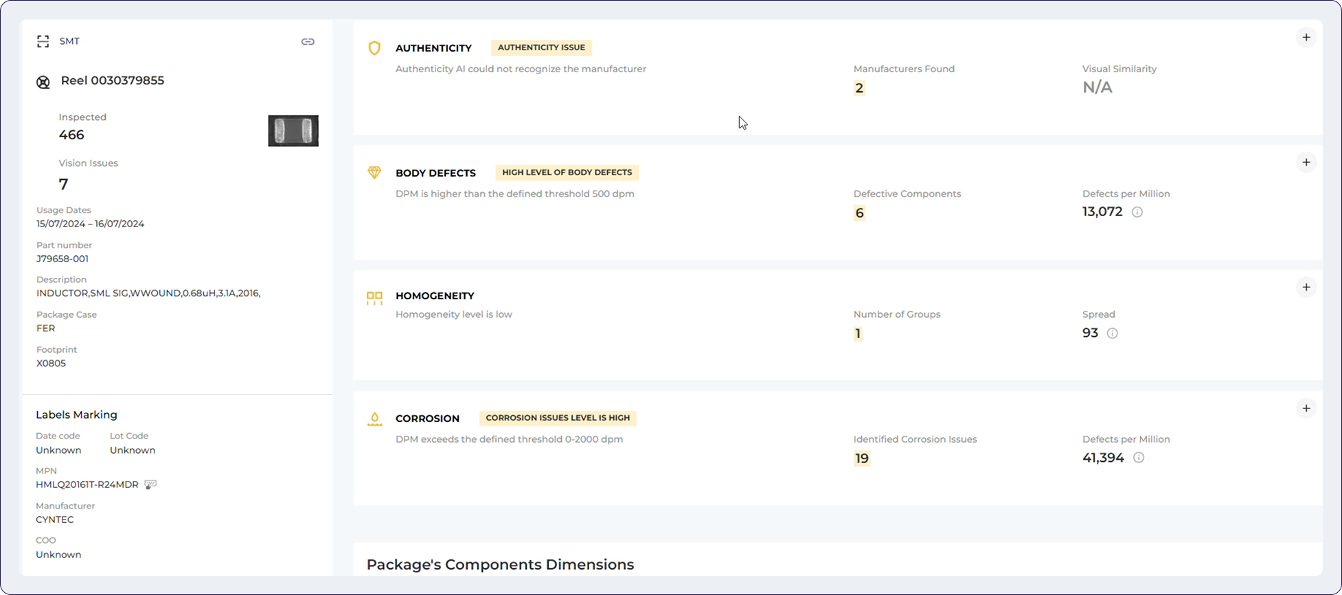
Task: Click the copy link icon beside SMT
Action: tap(308, 42)
